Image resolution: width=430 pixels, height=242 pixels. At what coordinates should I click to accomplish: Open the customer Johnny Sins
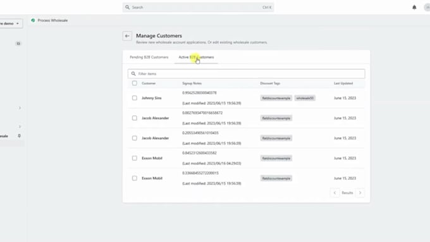(151, 98)
